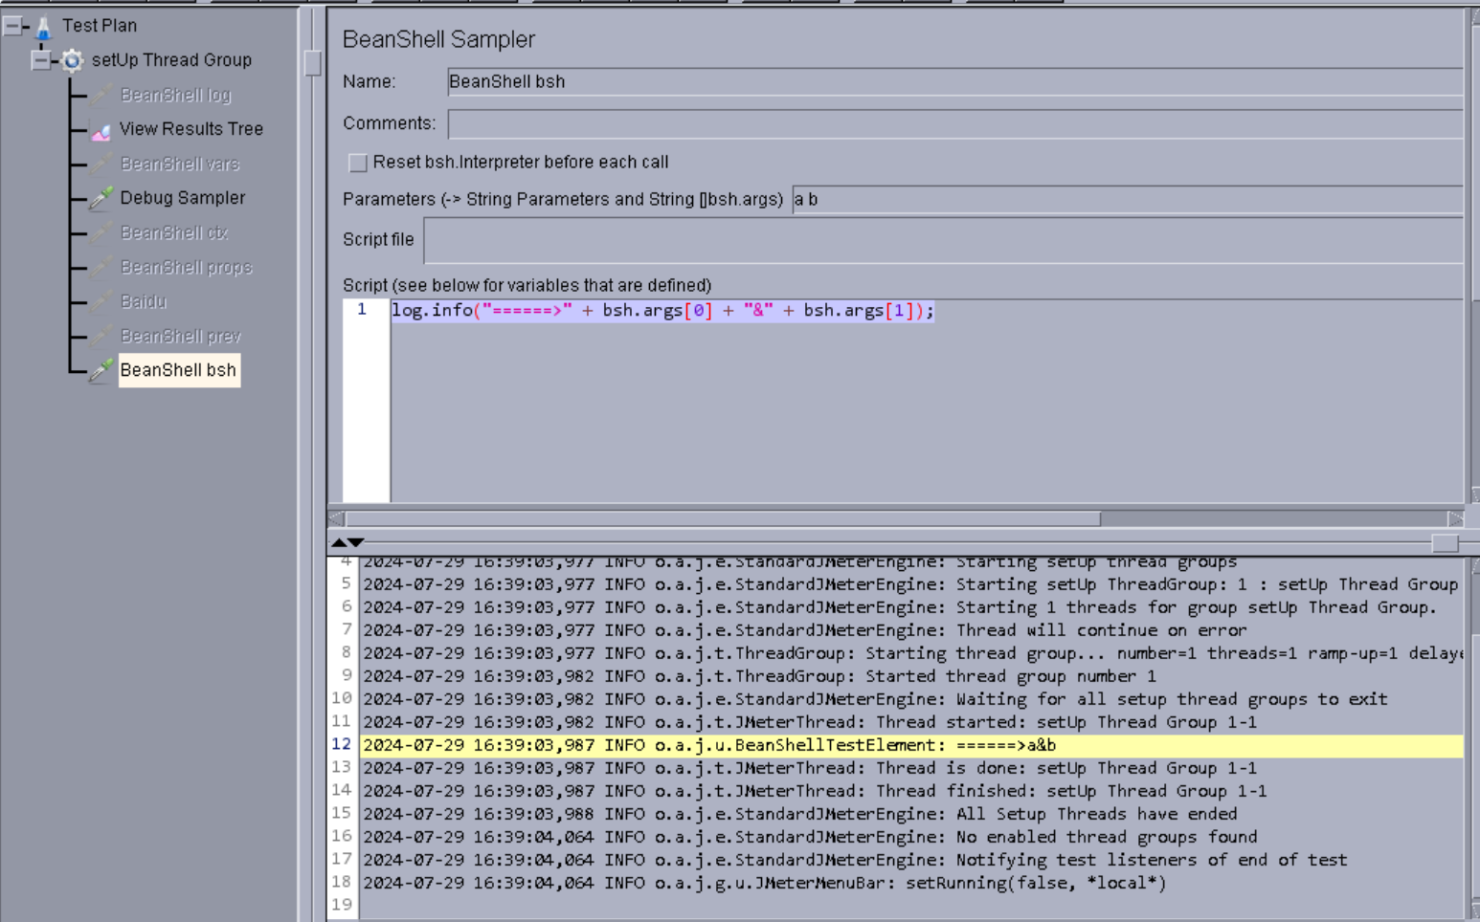Click log line 'Notifying test listeners of end of test'

pyautogui.click(x=855, y=860)
